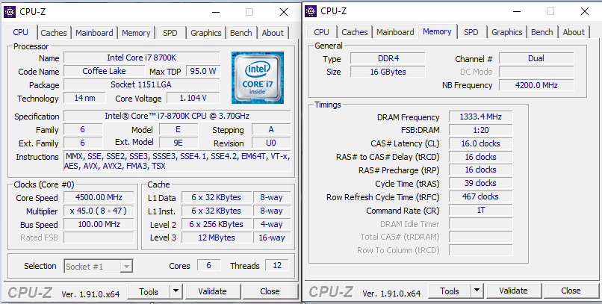Click Level 3 cache value 12 MBytes

(217, 238)
